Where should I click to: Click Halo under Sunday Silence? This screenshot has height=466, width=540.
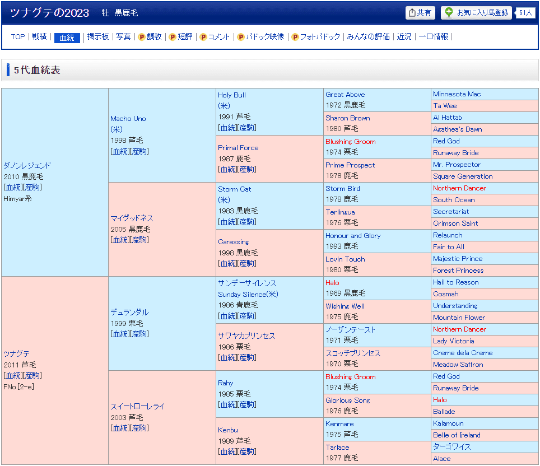point(332,283)
